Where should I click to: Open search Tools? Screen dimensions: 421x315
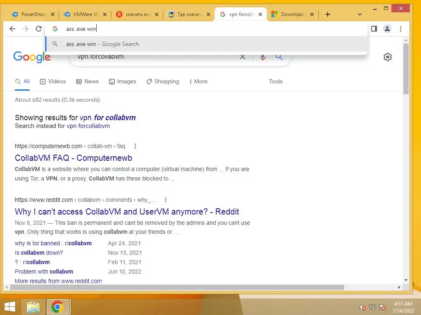276,82
